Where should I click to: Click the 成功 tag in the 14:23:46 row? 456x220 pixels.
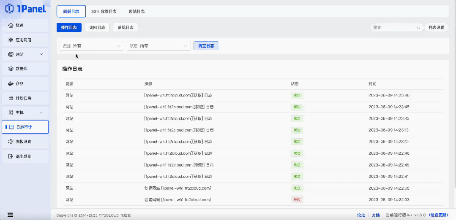point(297,95)
